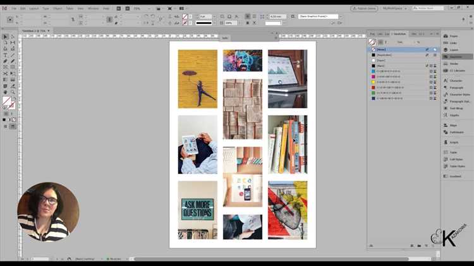
Task: Open the Edit menu
Action: pyautogui.click(x=23, y=8)
